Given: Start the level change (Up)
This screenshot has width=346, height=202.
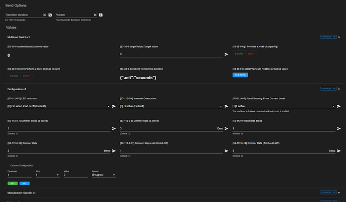Looking at the screenshot, I should 240,54.
